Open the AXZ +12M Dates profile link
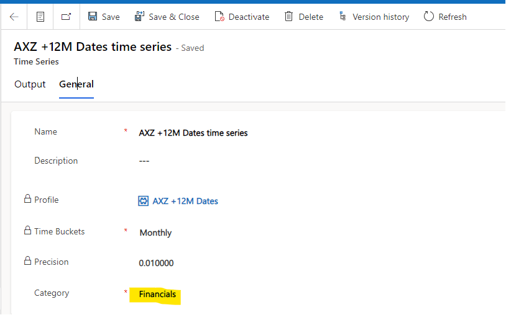 coord(185,201)
